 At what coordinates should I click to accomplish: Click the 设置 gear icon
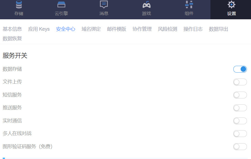pyautogui.click(x=231, y=5)
